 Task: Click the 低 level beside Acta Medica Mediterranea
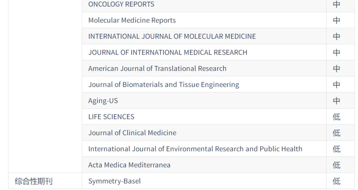pyautogui.click(x=337, y=165)
